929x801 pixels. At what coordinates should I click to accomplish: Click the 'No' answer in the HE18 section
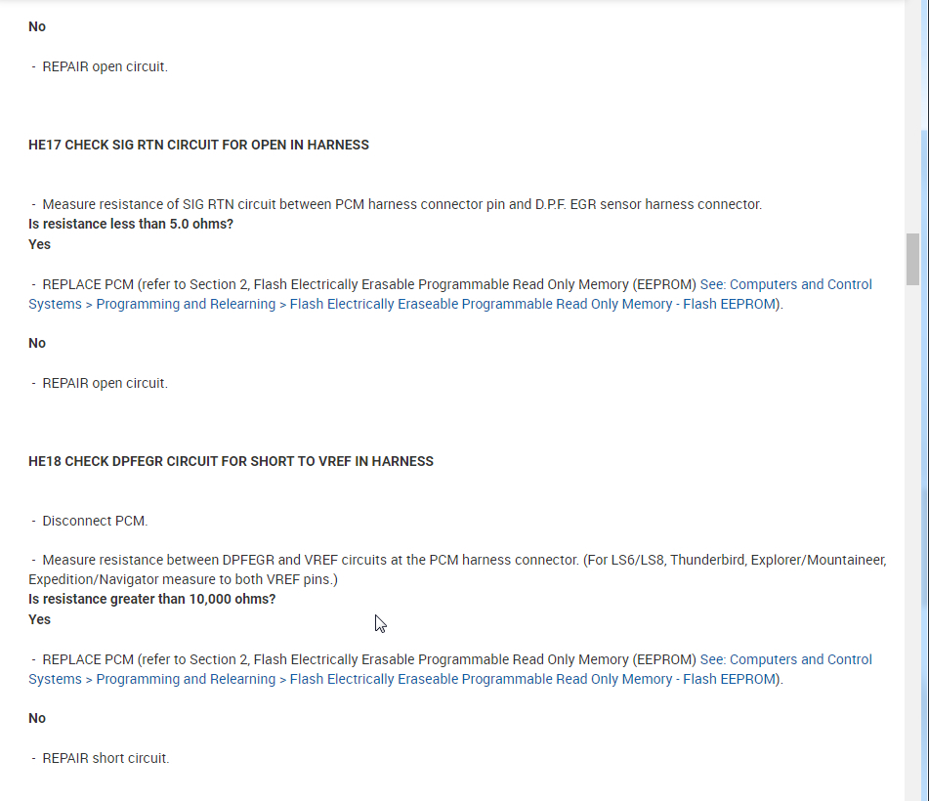37,718
